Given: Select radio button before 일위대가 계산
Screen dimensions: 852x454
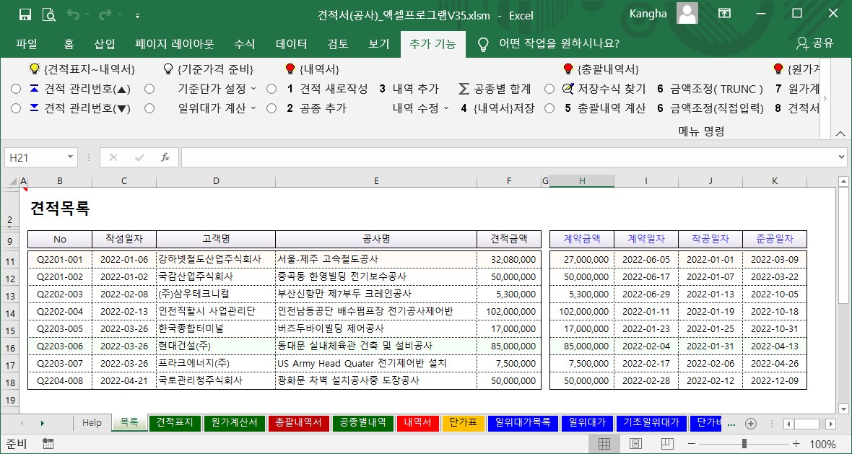Looking at the screenshot, I should [x=149, y=108].
